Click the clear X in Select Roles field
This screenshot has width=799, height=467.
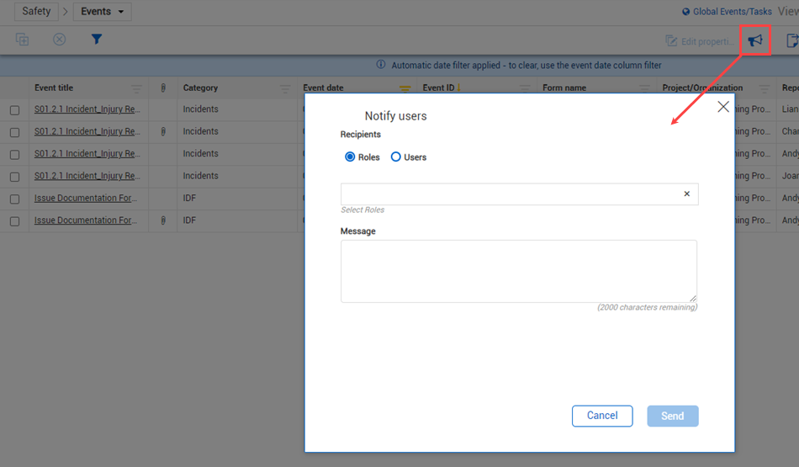pos(686,194)
